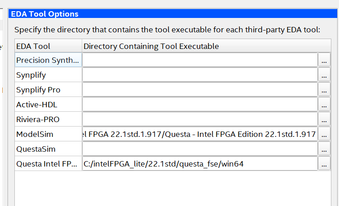The height and width of the screenshot is (206, 339).
Task: Focus the Synplify directory text field
Action: click(200, 75)
